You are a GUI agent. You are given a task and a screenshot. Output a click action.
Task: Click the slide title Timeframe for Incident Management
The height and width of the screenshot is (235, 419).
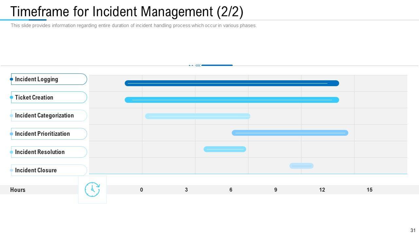127,12
